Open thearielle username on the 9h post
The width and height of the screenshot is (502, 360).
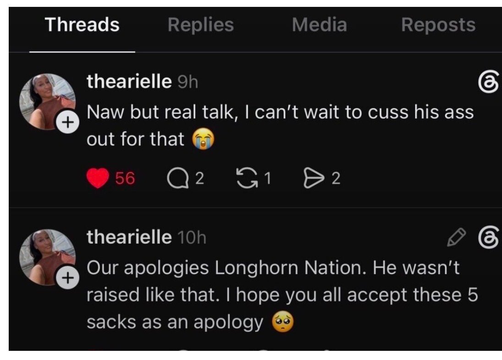pyautogui.click(x=129, y=81)
